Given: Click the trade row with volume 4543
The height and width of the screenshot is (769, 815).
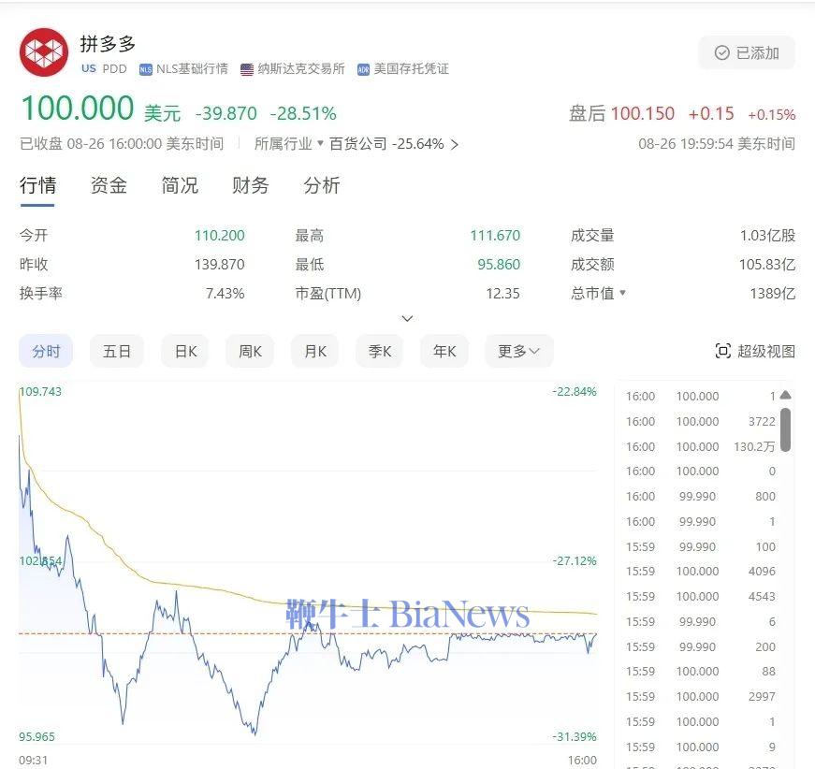Looking at the screenshot, I should tap(700, 597).
